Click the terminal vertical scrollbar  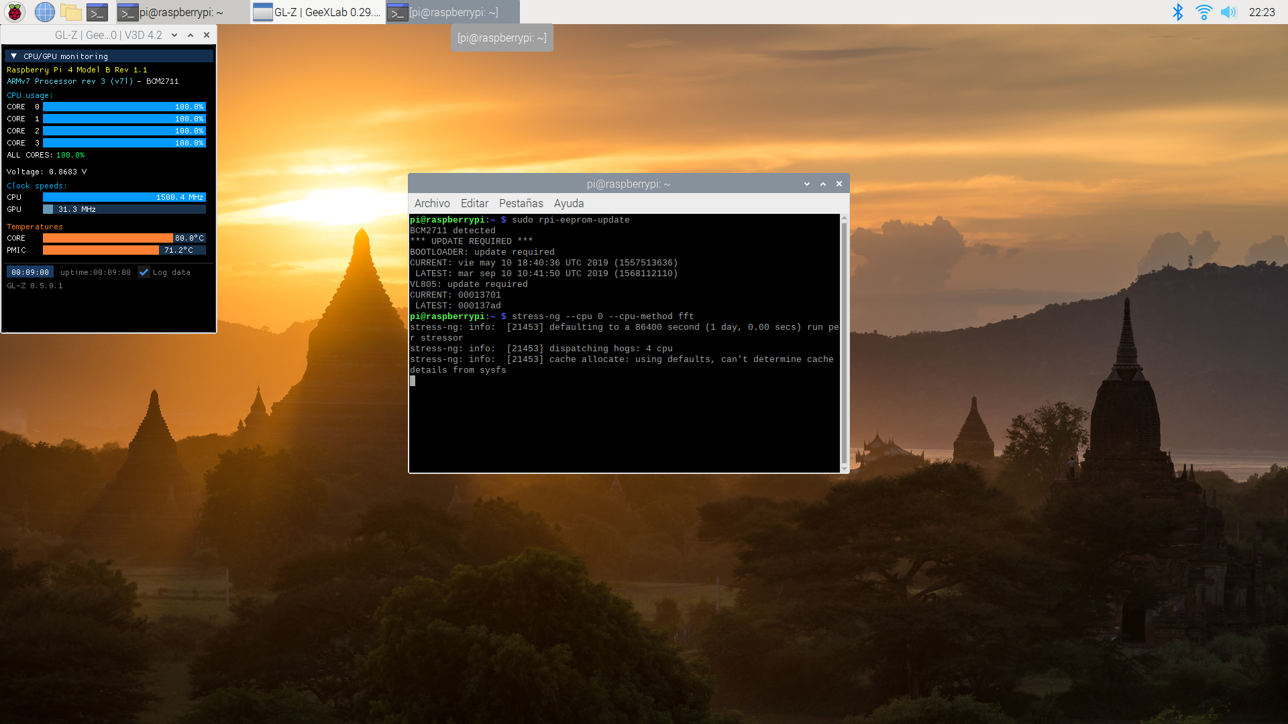point(844,342)
